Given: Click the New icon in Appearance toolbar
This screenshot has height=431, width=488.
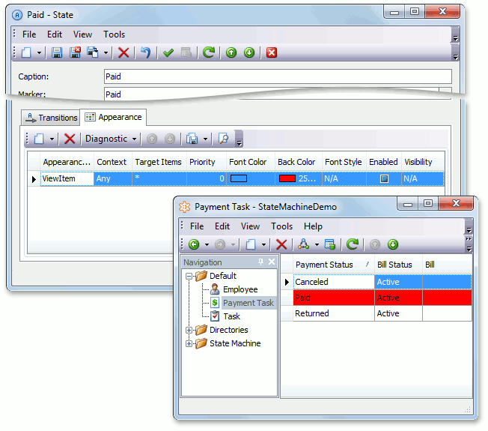Looking at the screenshot, I should click(x=39, y=139).
